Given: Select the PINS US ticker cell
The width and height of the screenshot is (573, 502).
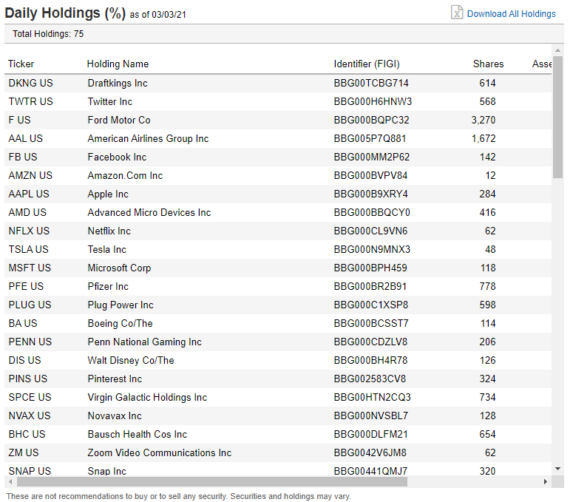Looking at the screenshot, I should [28, 379].
